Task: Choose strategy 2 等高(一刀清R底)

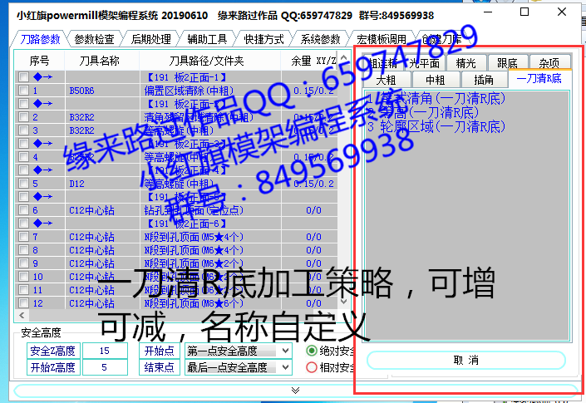Action: click(423, 112)
